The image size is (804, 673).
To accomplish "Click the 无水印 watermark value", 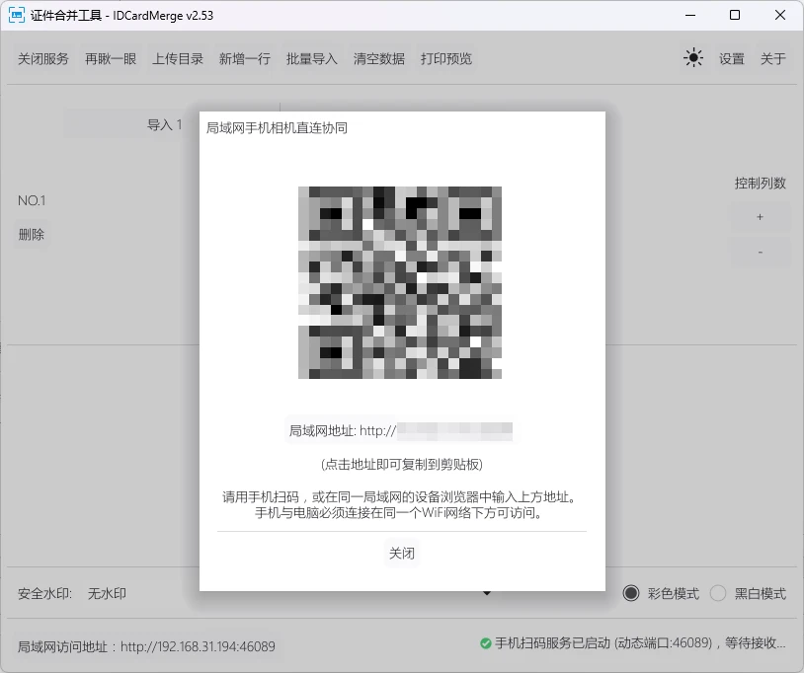I will coord(107,594).
